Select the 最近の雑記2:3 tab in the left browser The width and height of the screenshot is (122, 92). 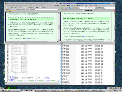tap(10, 11)
